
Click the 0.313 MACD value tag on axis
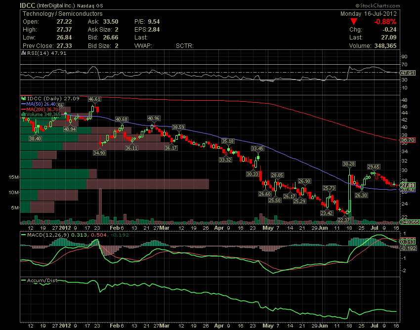(408, 242)
